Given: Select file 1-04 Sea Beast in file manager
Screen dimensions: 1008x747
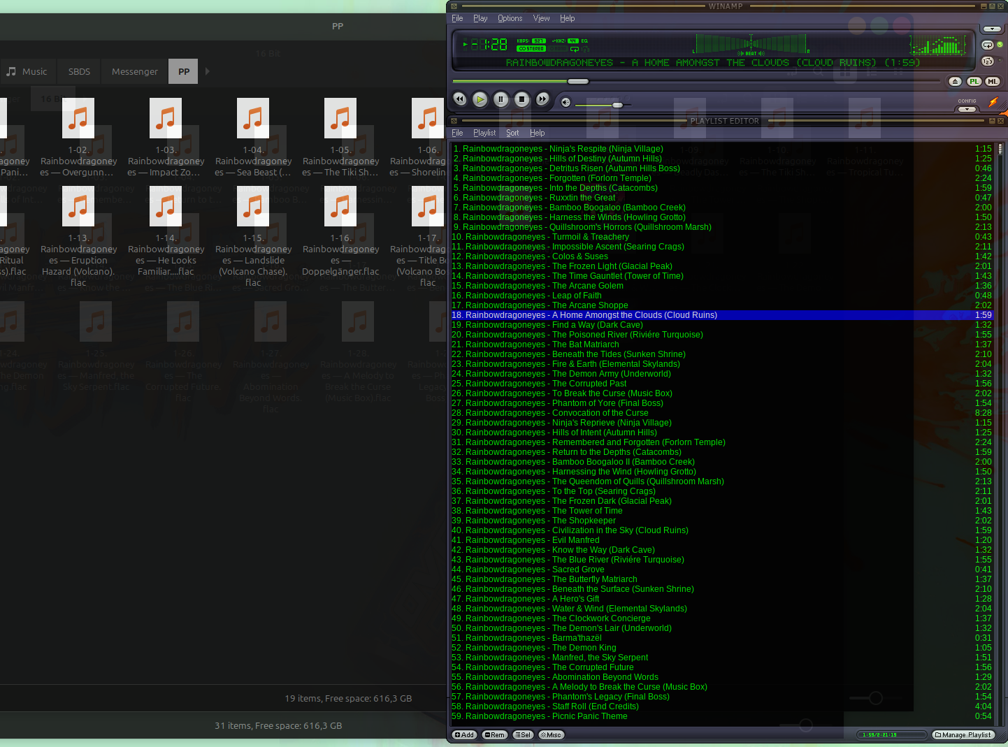Looking at the screenshot, I should pyautogui.click(x=253, y=138).
